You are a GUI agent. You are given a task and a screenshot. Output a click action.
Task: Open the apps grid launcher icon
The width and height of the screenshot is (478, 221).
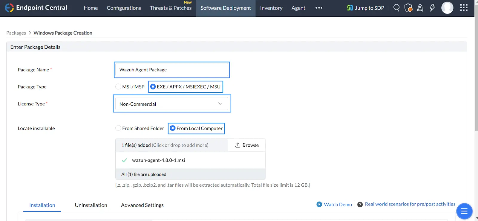pos(464,8)
